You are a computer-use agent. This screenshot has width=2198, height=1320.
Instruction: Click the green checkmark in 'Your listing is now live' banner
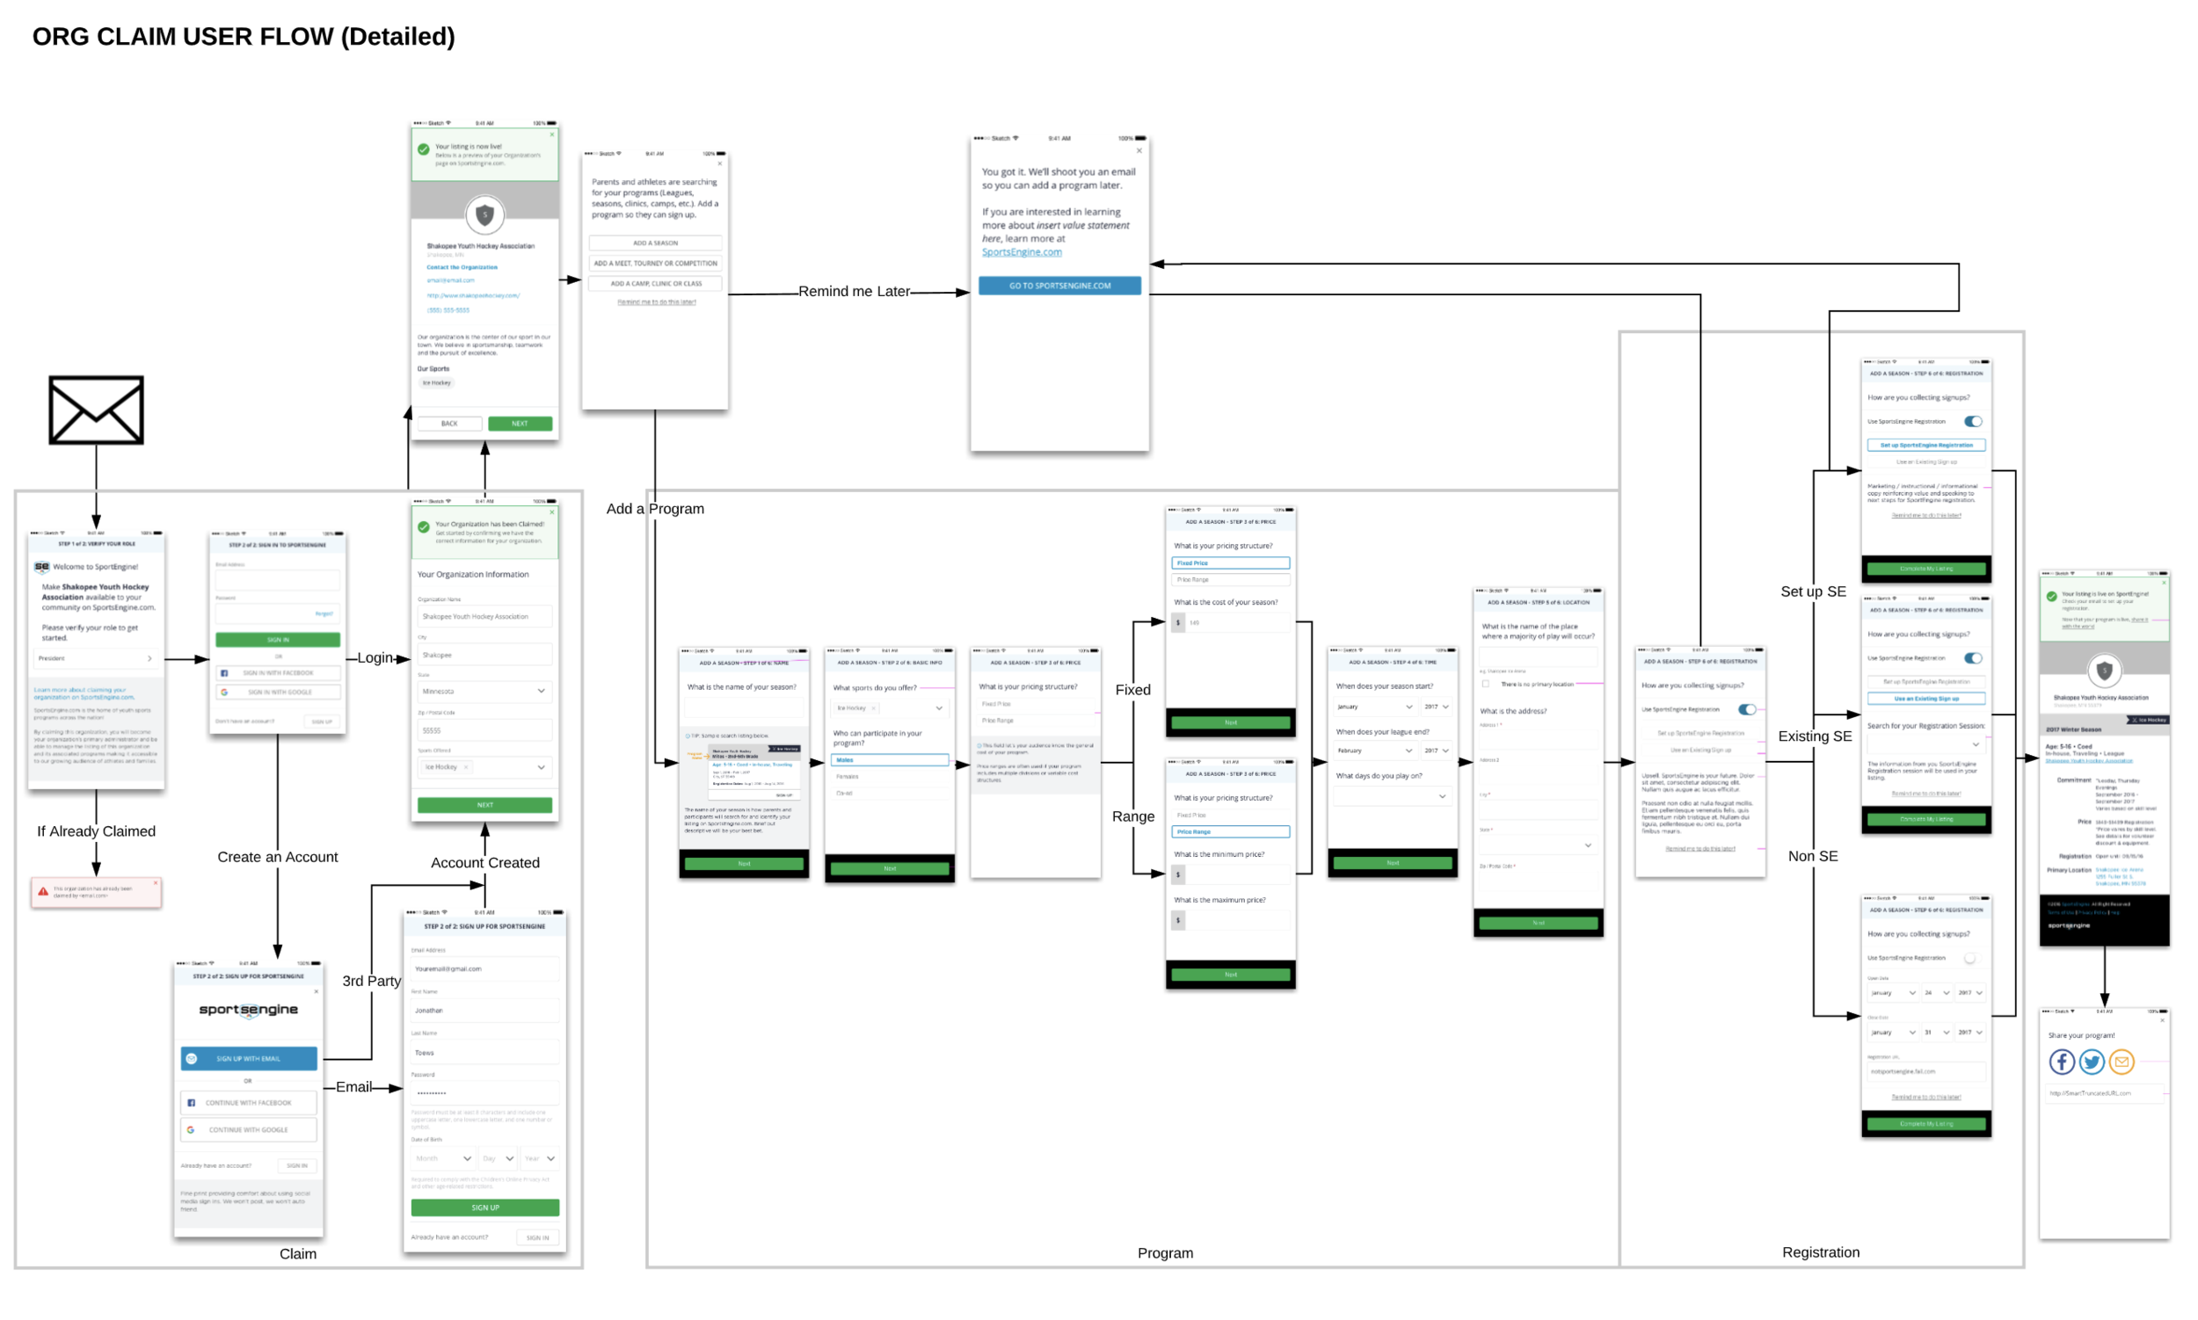pos(424,149)
